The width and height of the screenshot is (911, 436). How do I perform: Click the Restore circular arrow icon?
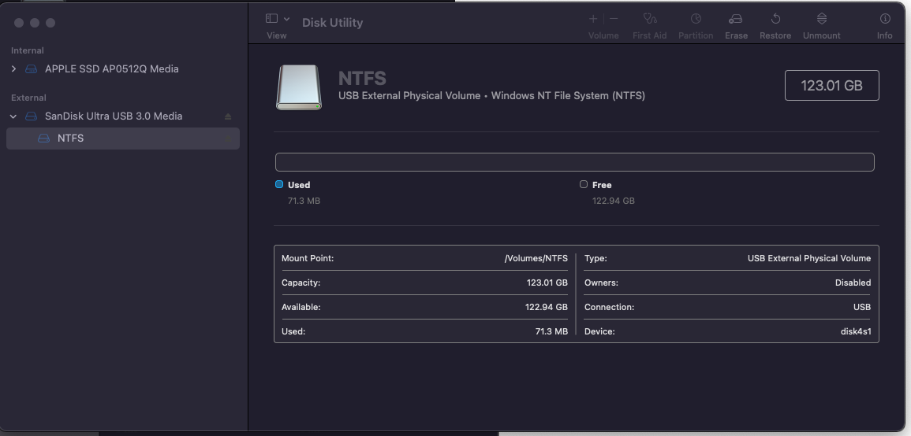click(775, 19)
